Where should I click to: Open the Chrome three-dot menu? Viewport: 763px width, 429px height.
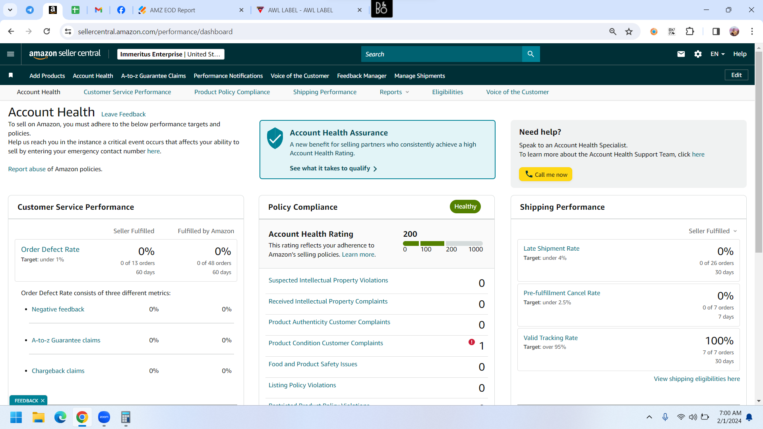click(752, 31)
